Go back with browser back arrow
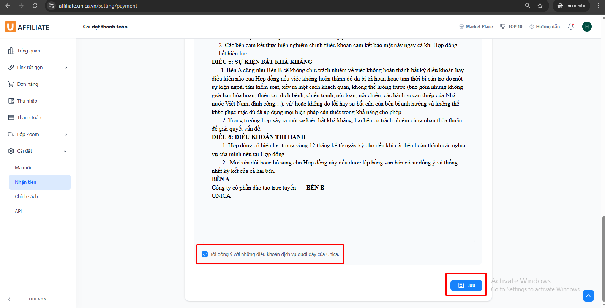The height and width of the screenshot is (308, 605). [8, 6]
